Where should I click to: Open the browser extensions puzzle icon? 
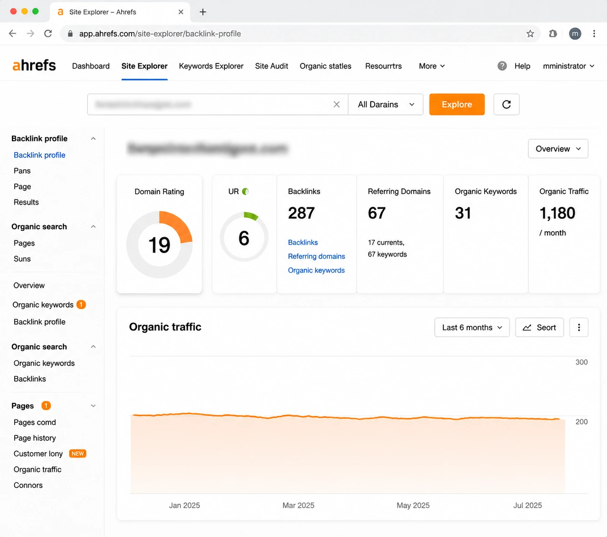click(x=553, y=33)
